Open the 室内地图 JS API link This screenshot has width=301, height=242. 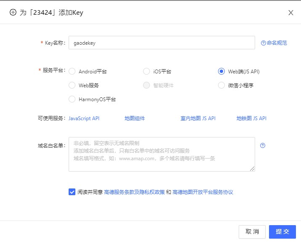[x=198, y=118]
